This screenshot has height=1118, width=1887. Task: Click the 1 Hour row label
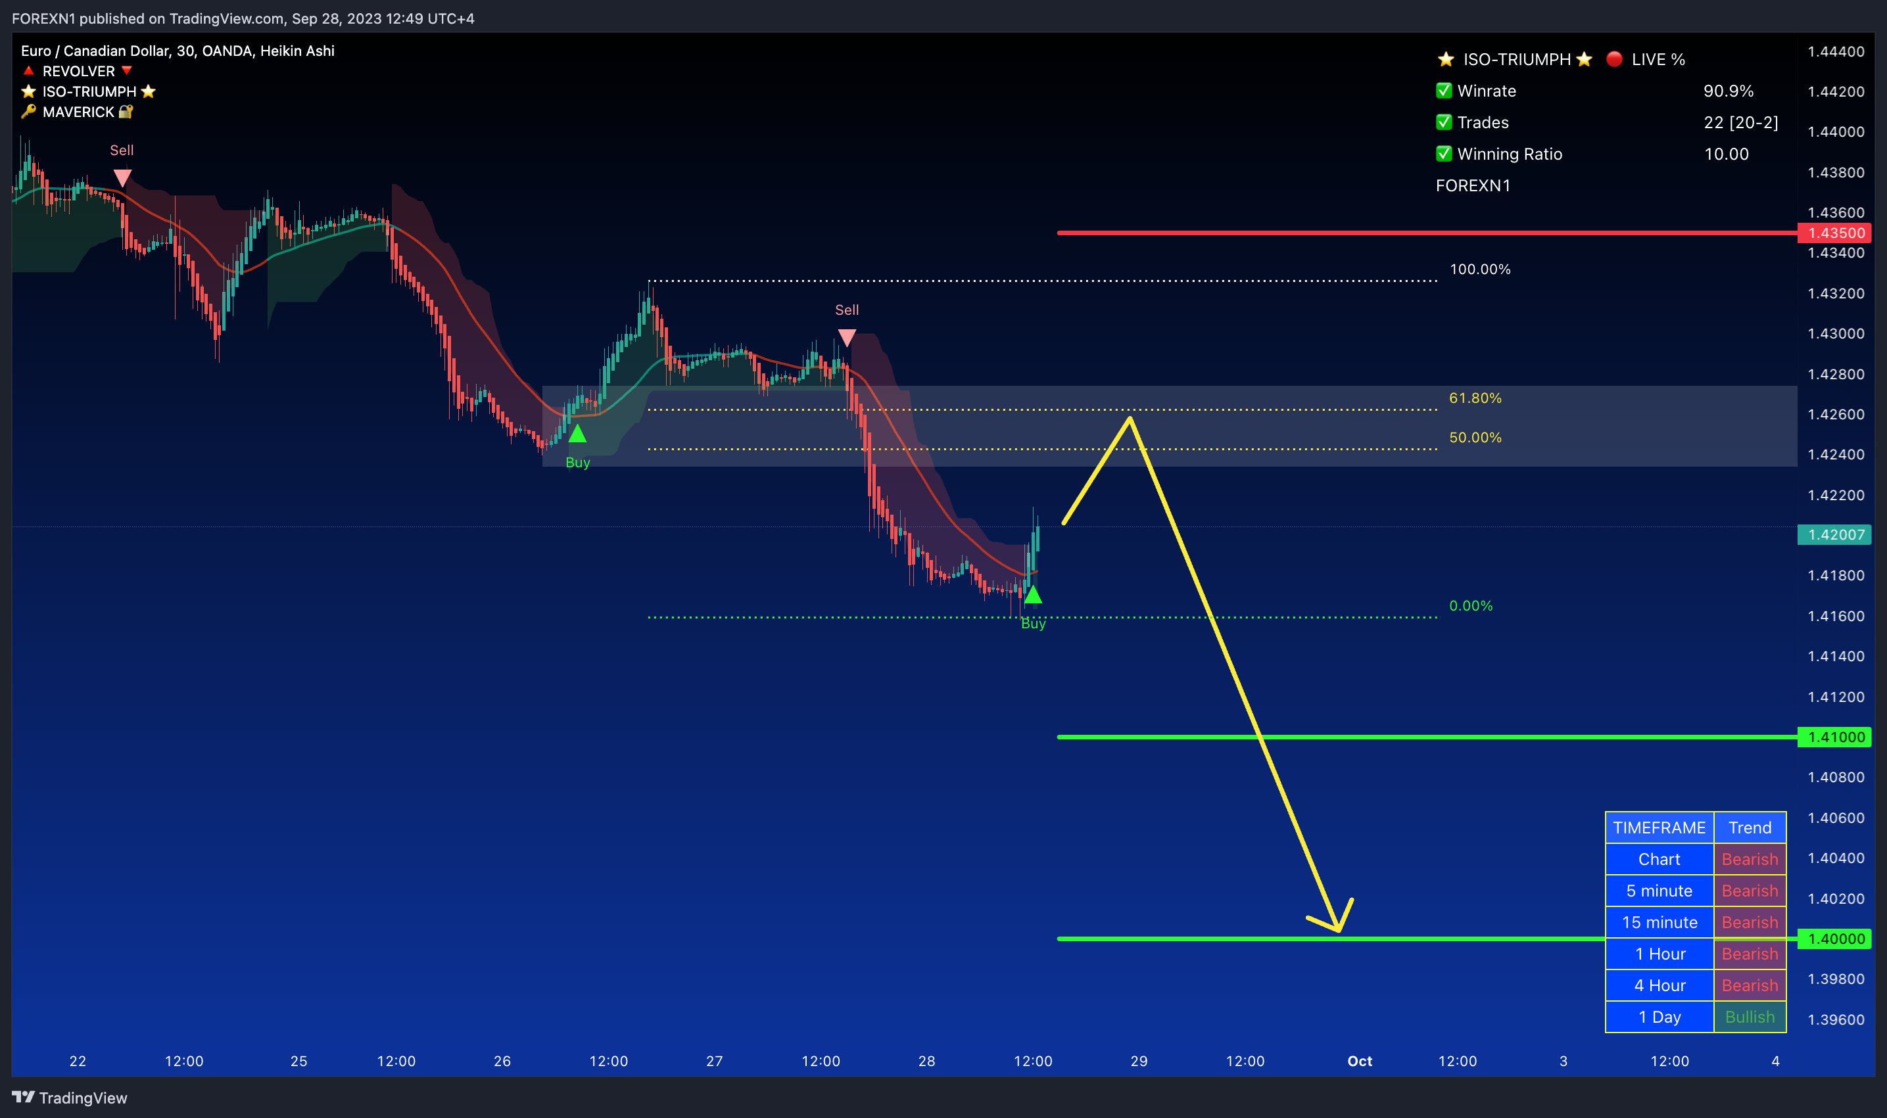tap(1660, 954)
